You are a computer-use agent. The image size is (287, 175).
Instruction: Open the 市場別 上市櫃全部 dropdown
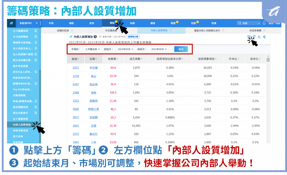92,49
